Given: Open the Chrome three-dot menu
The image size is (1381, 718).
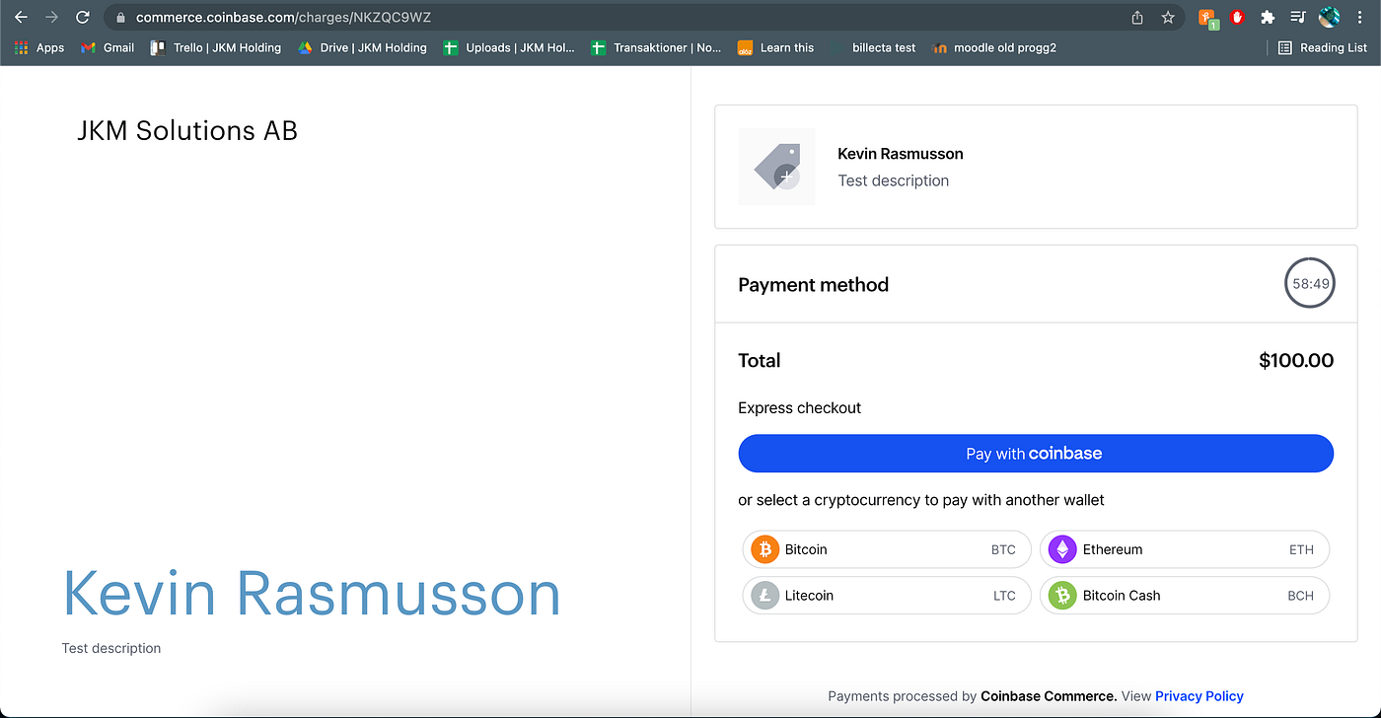Looking at the screenshot, I should pyautogui.click(x=1360, y=18).
